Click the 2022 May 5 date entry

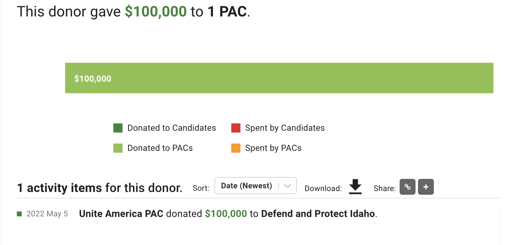[x=47, y=214]
